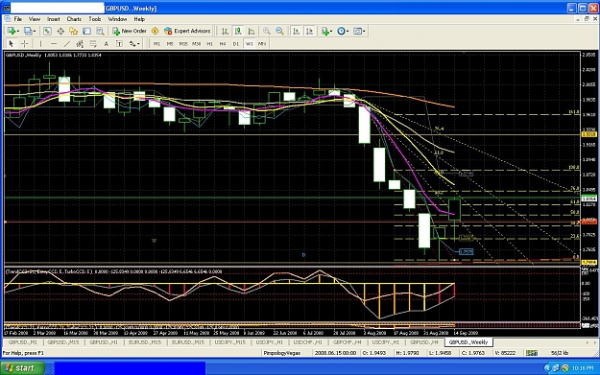
Task: Click the New Chart icon
Action: pos(12,31)
